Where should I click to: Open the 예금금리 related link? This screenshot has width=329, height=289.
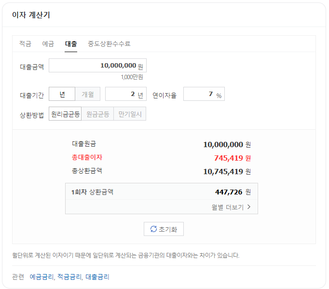click(x=42, y=276)
